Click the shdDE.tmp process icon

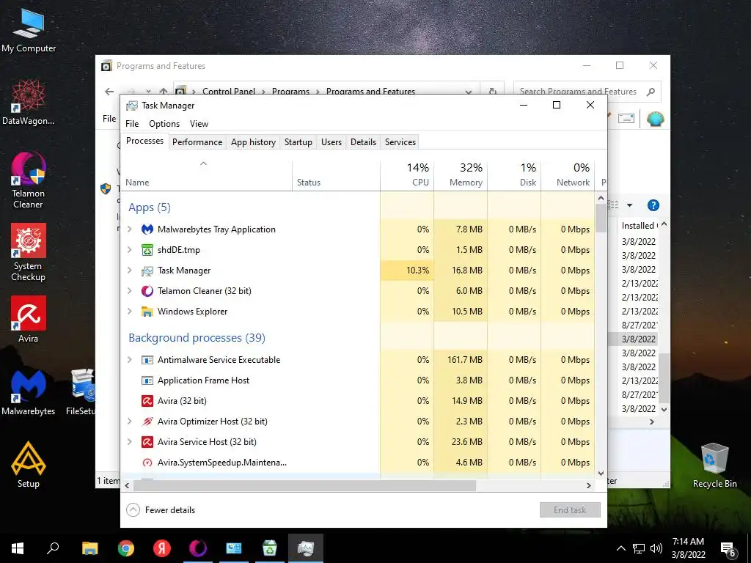coord(147,250)
